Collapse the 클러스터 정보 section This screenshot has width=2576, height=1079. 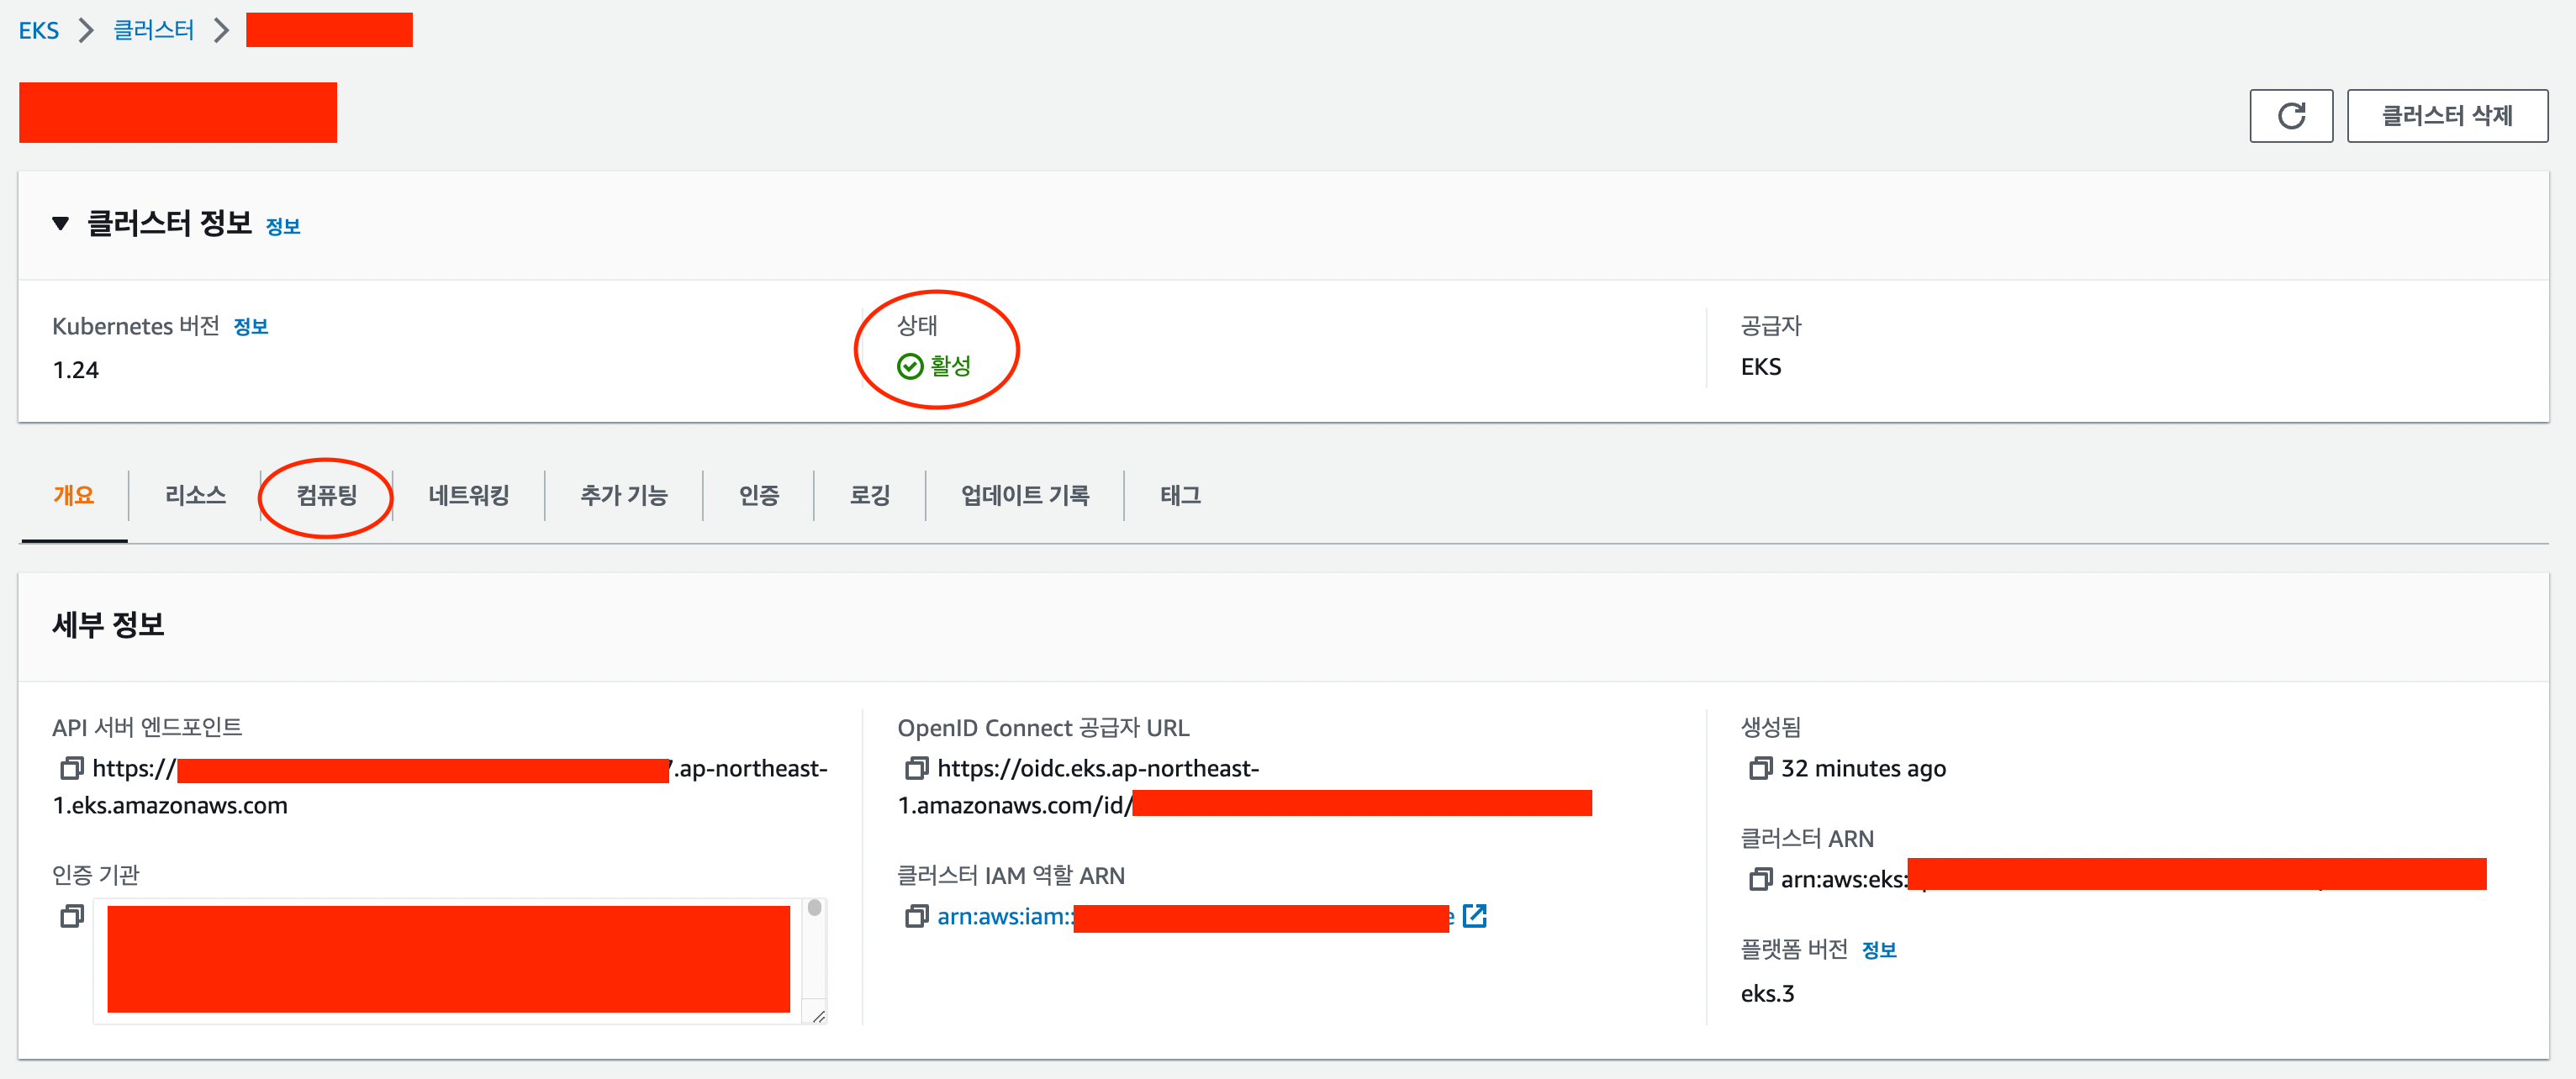[x=61, y=223]
